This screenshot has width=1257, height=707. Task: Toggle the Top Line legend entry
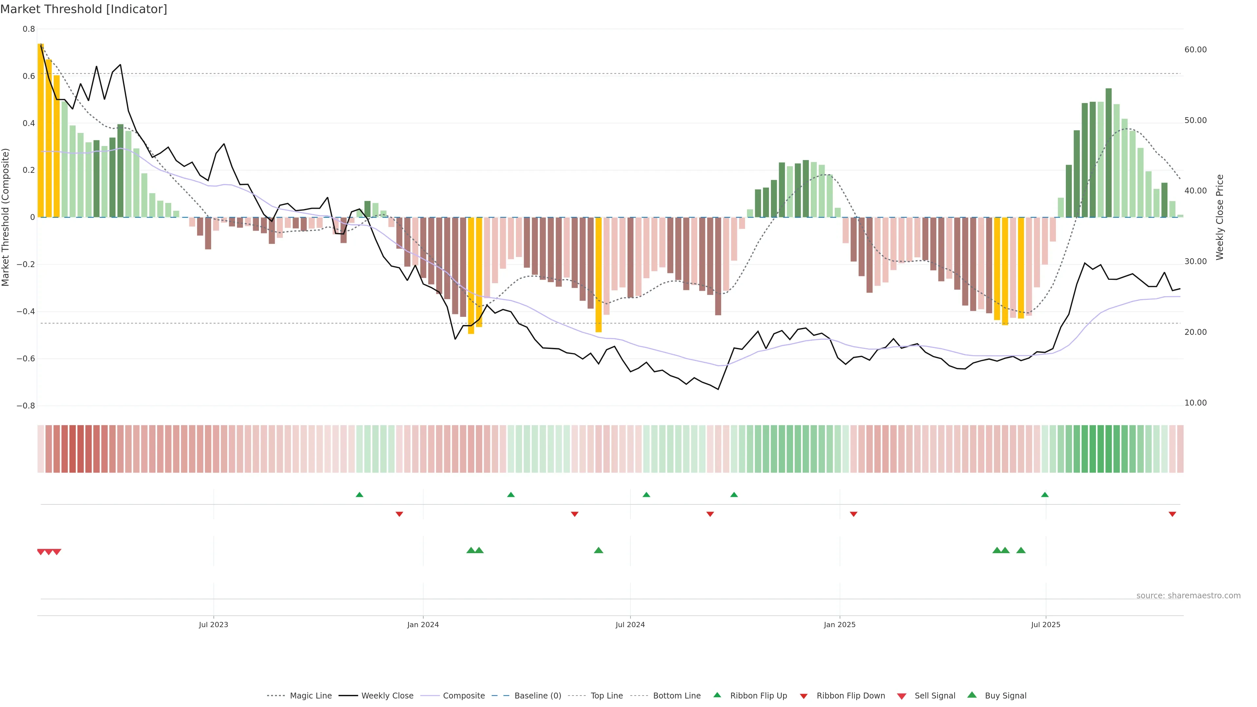(607, 696)
